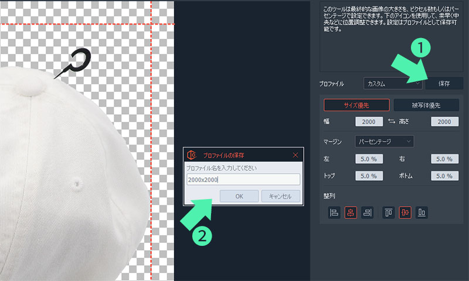Click キャンセル in the profile dialog

(x=280, y=196)
